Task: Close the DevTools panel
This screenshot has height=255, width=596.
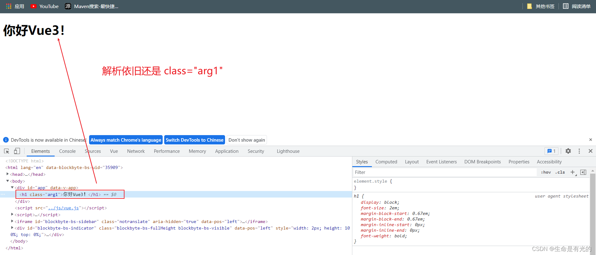Action: 590,151
